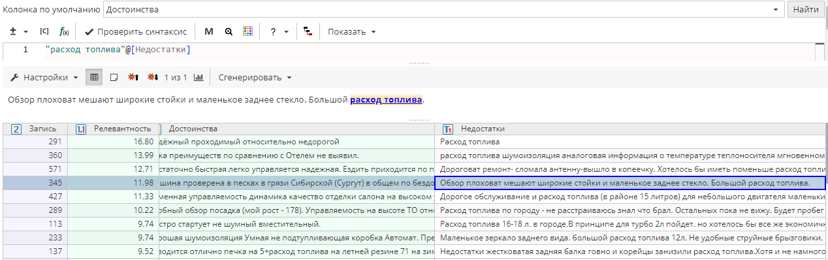Click the text-type icon in the Недостатки header

pyautogui.click(x=449, y=129)
